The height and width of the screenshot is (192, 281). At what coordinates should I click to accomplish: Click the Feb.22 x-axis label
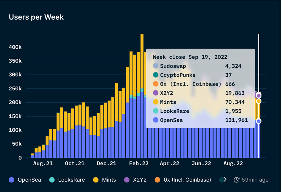tap(139, 163)
